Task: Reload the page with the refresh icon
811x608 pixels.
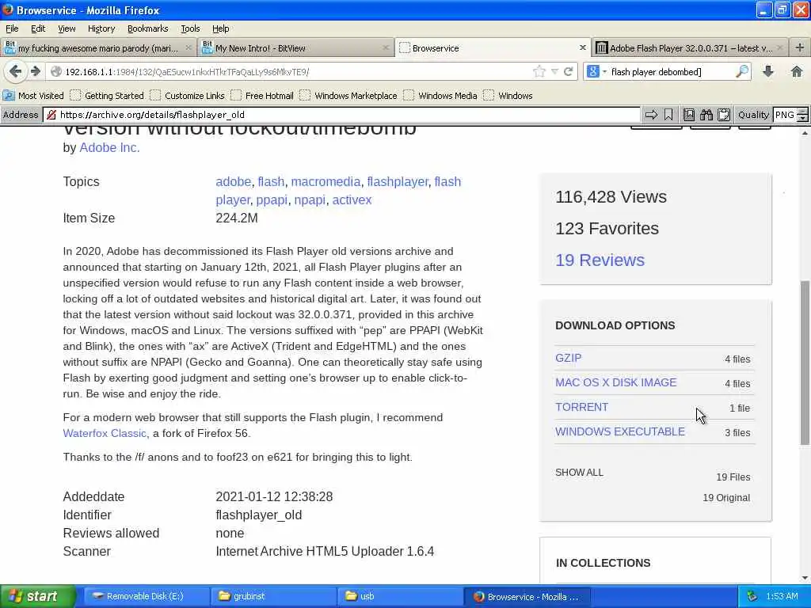Action: tap(568, 72)
